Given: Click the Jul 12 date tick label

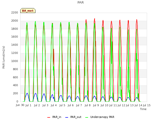Looking at the screenshot, I should 121,105.
